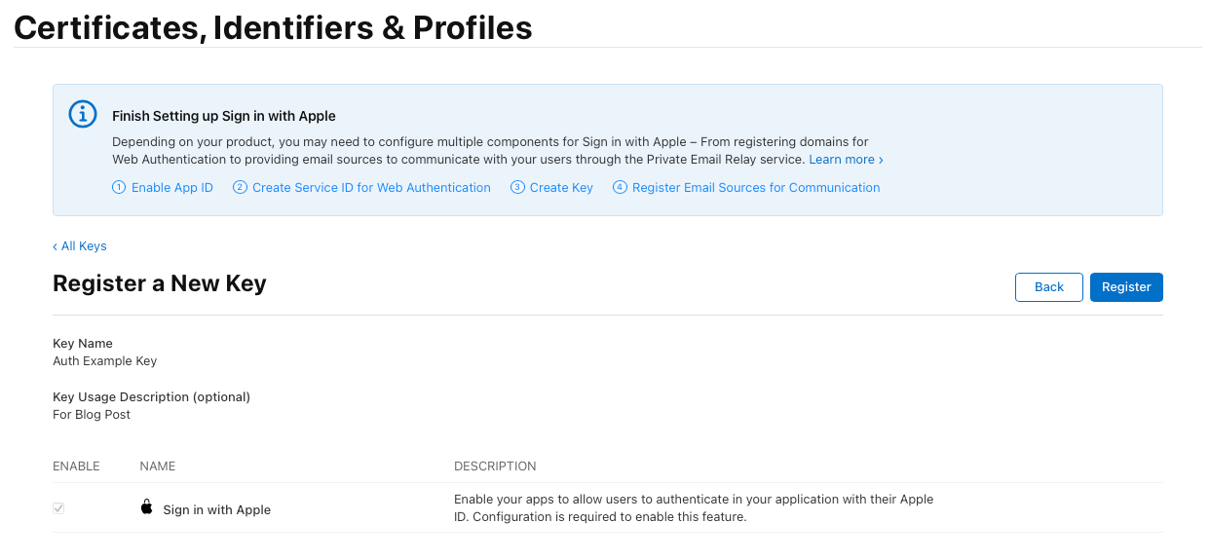This screenshot has width=1210, height=560.
Task: Go back via All Keys chevron link
Action: [80, 246]
